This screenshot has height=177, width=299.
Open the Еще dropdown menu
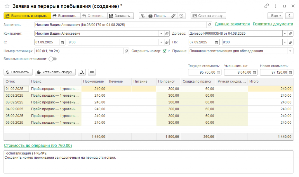point(275,16)
